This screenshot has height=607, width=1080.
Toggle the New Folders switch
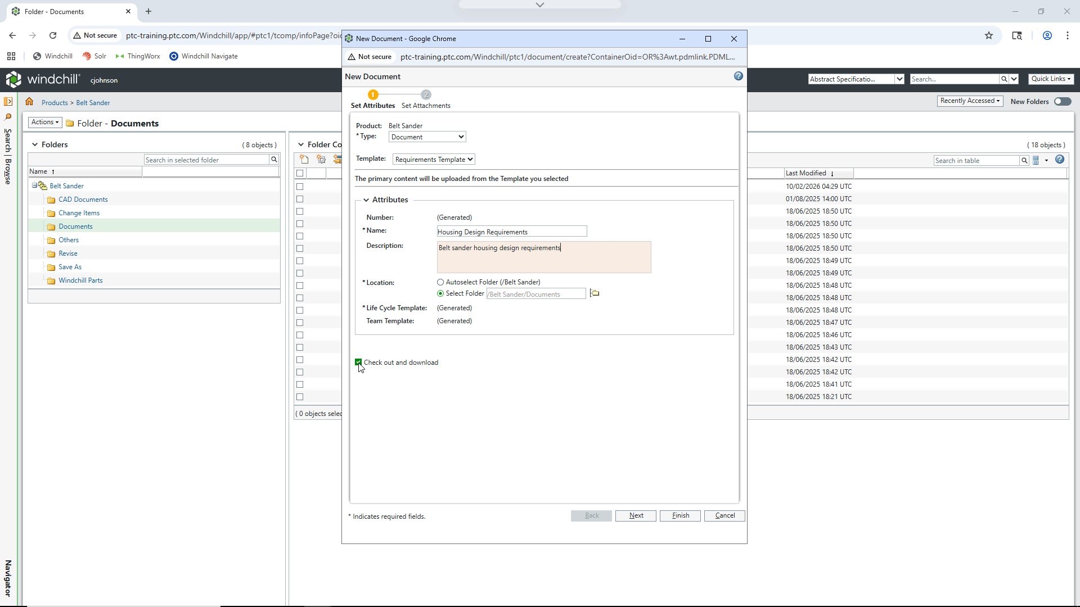[1063, 102]
